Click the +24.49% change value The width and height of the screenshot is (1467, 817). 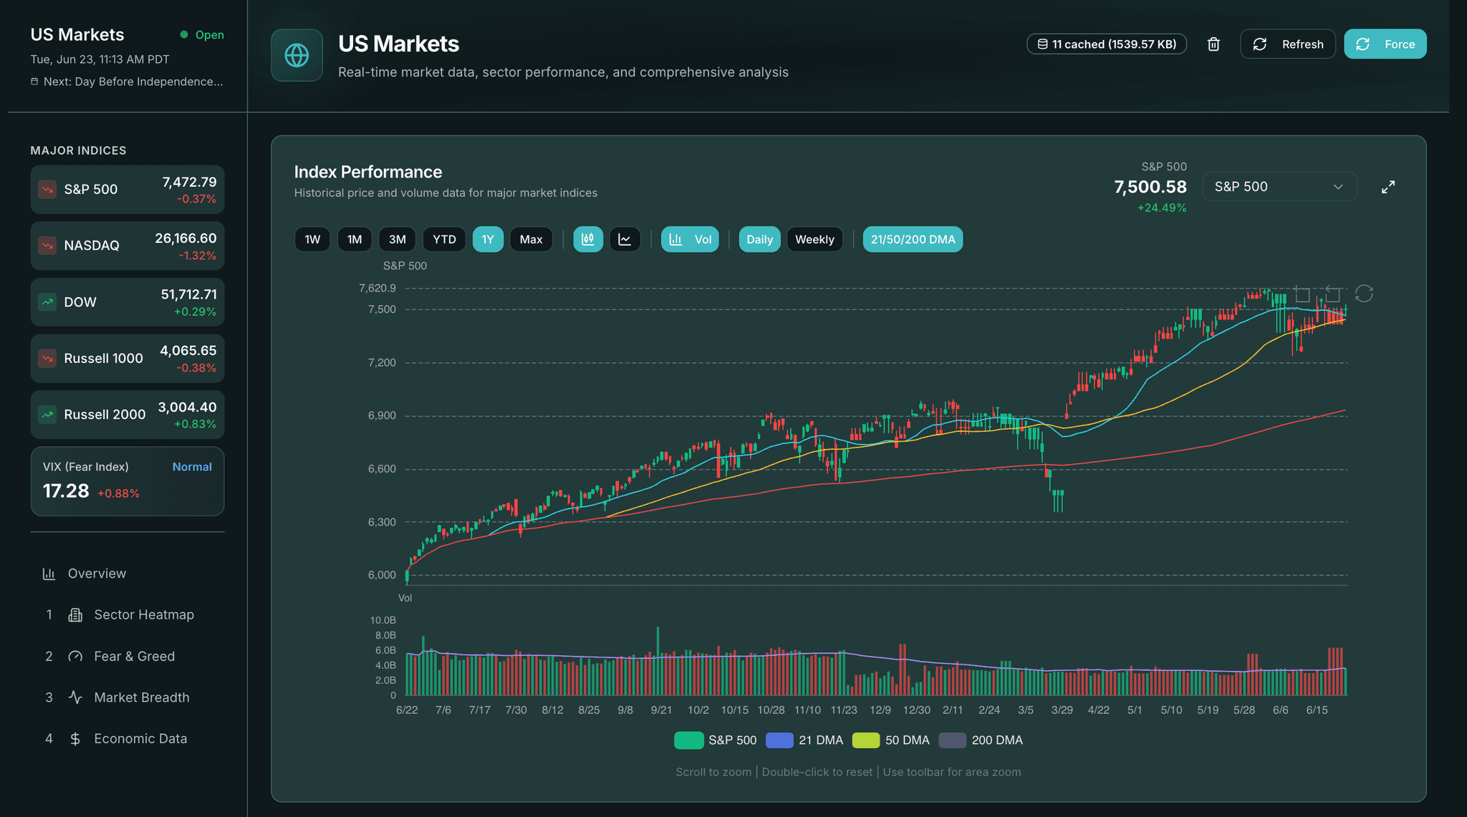click(x=1162, y=208)
